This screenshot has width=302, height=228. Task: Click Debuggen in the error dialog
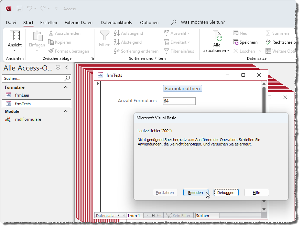(x=226, y=193)
